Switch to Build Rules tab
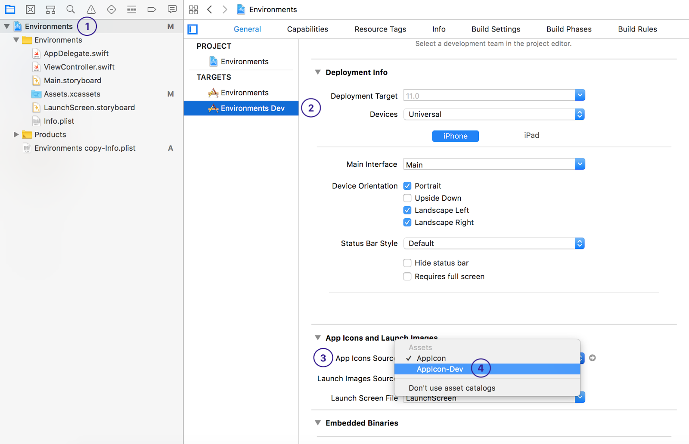The width and height of the screenshot is (689, 444). coord(637,29)
